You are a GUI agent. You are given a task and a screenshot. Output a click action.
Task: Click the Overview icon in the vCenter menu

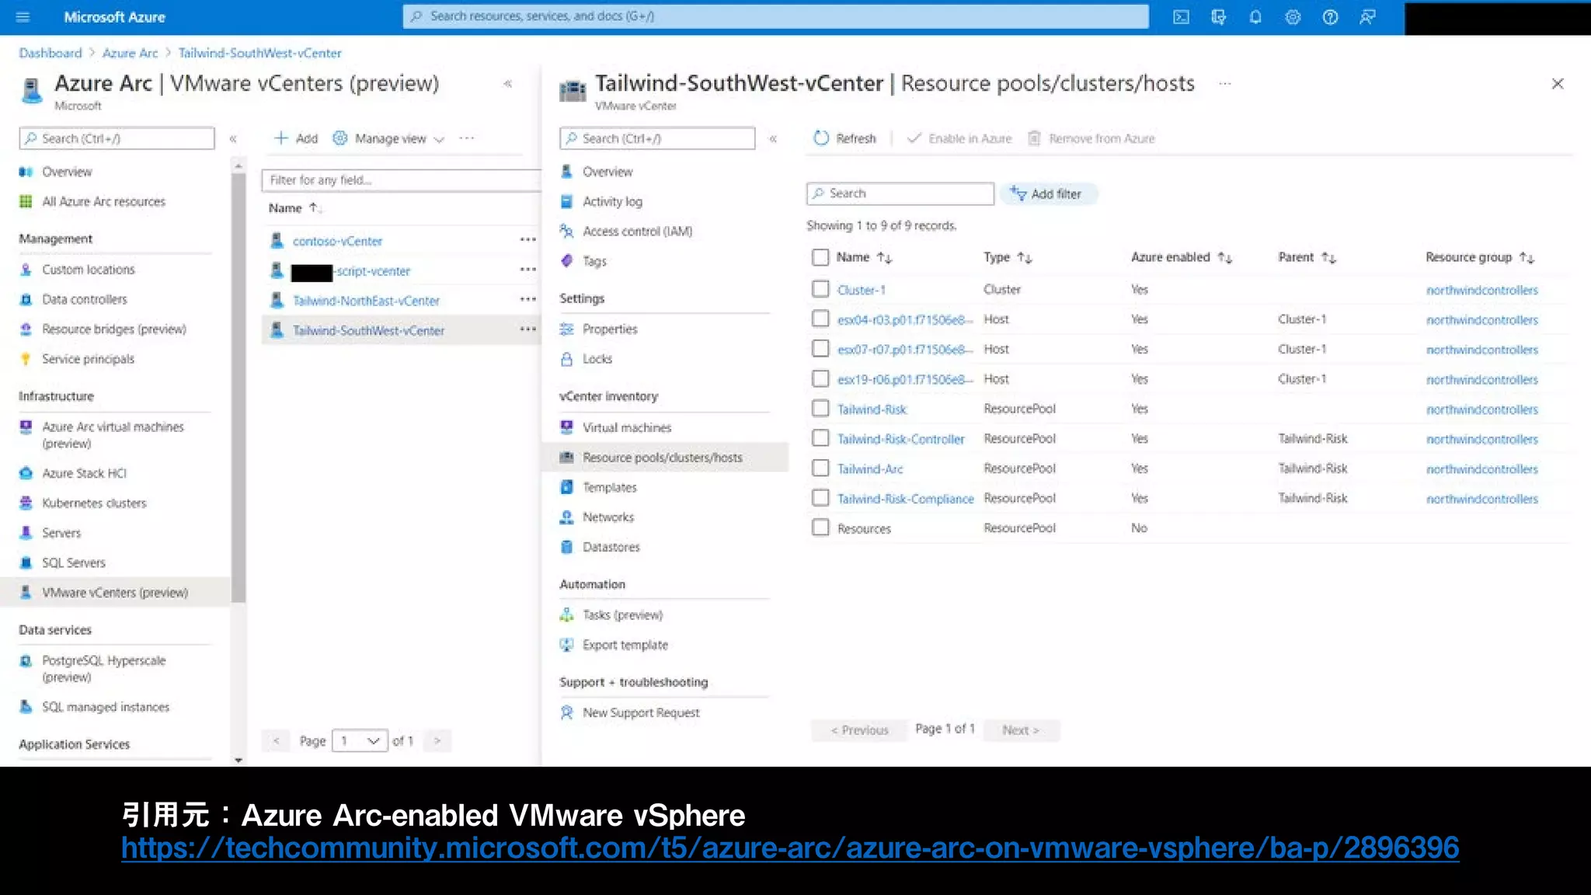[x=567, y=172]
